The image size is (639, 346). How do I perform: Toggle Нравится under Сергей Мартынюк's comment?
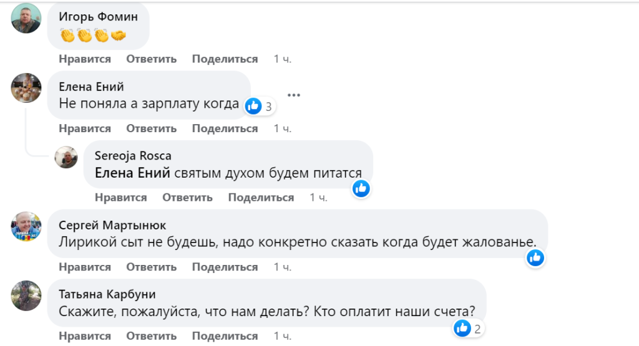pyautogui.click(x=85, y=267)
